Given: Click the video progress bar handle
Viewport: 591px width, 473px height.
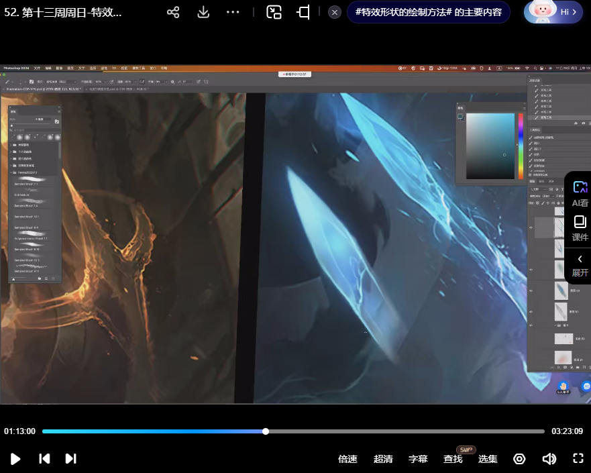Looking at the screenshot, I should point(266,431).
